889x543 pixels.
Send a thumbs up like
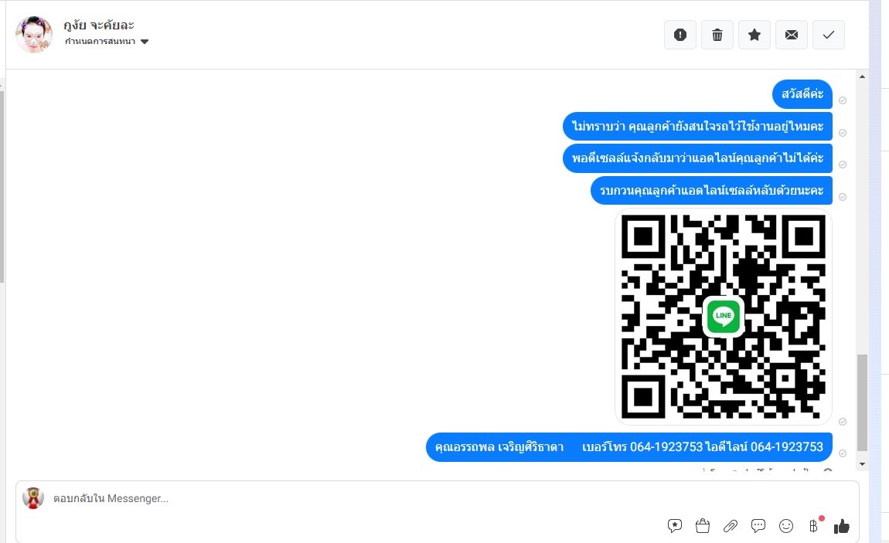pos(841,526)
